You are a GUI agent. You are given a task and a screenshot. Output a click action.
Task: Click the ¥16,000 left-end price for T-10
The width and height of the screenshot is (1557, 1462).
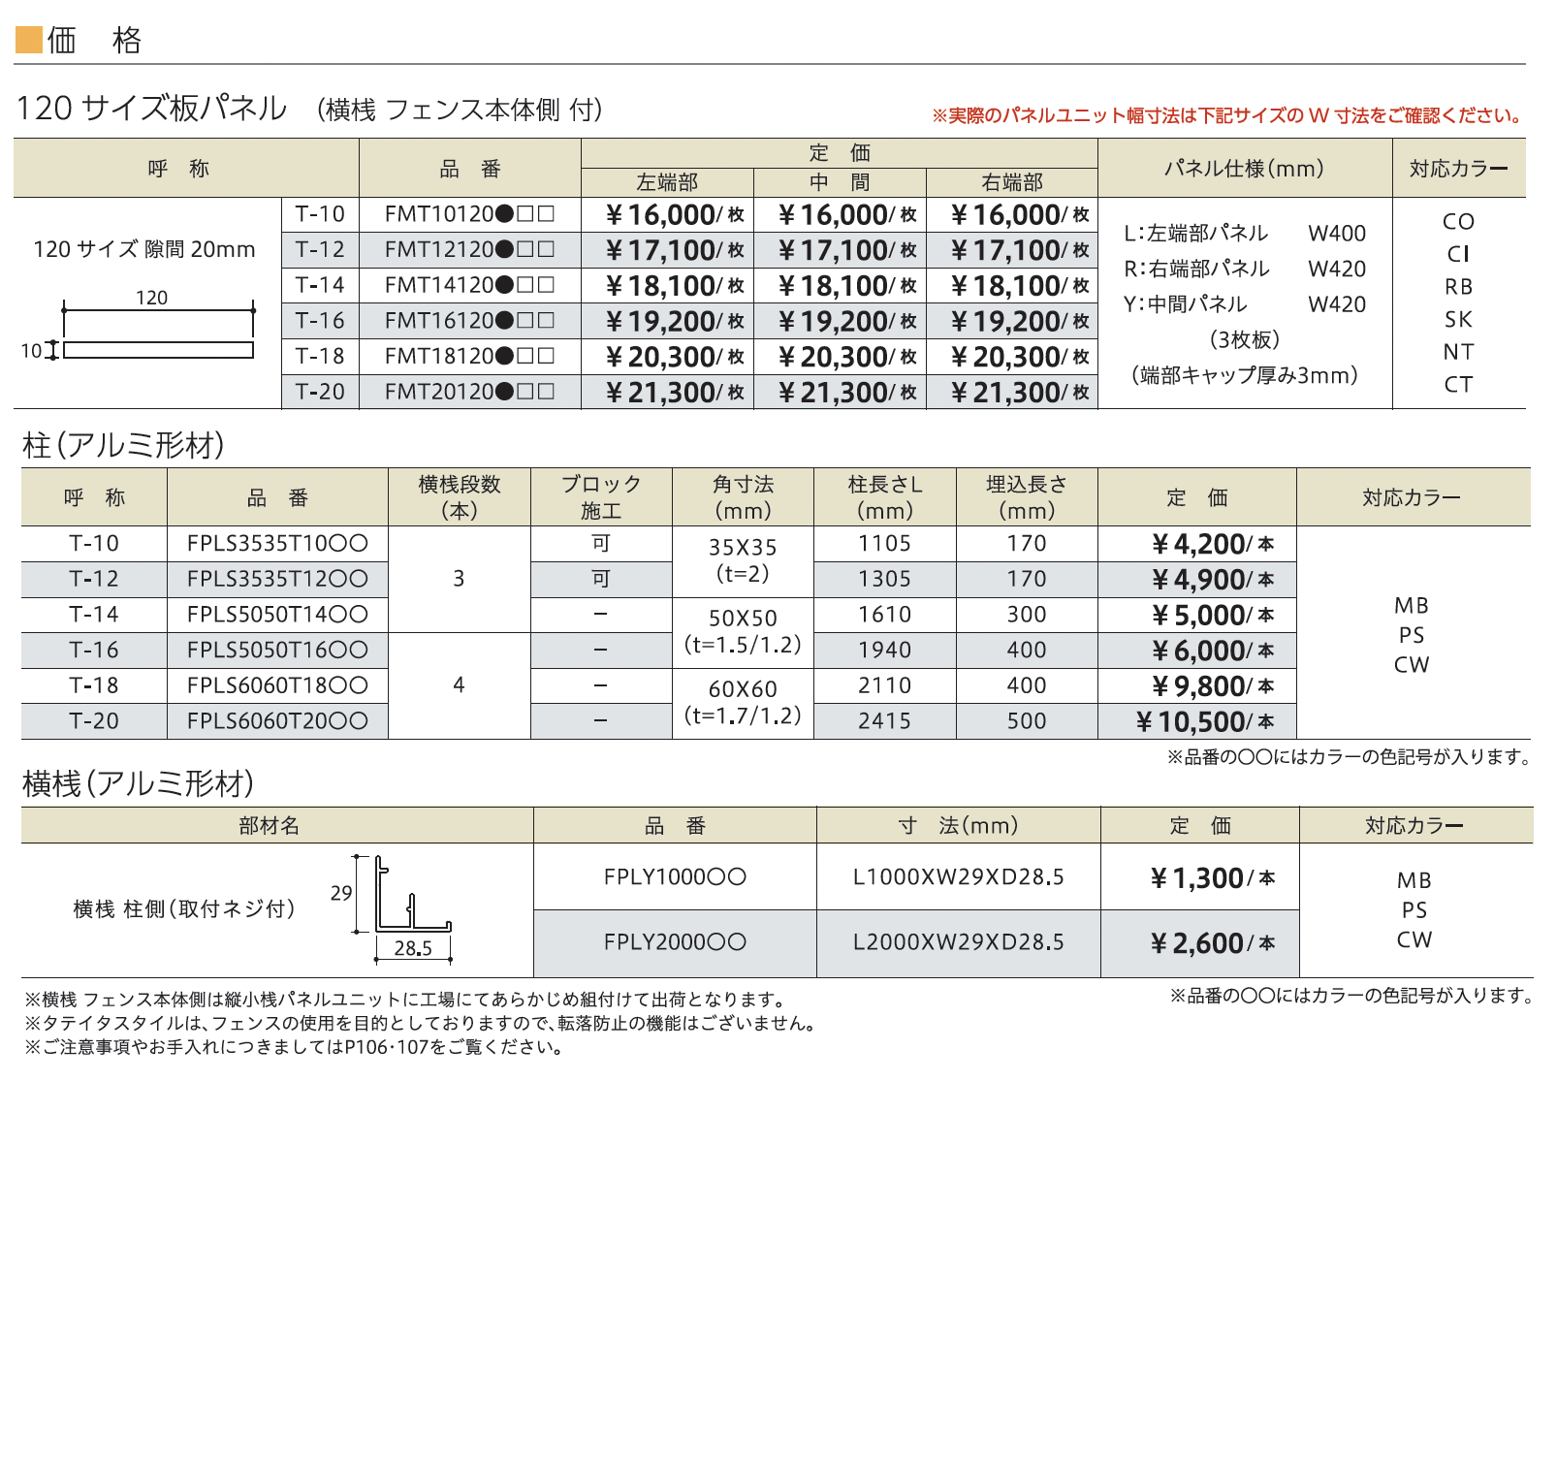(x=675, y=215)
